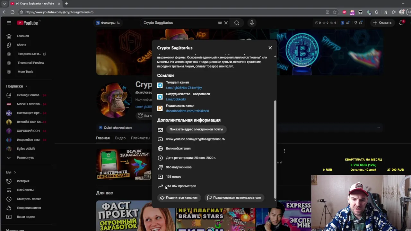Click in the Crypto Saggitarius search field

tap(180, 23)
